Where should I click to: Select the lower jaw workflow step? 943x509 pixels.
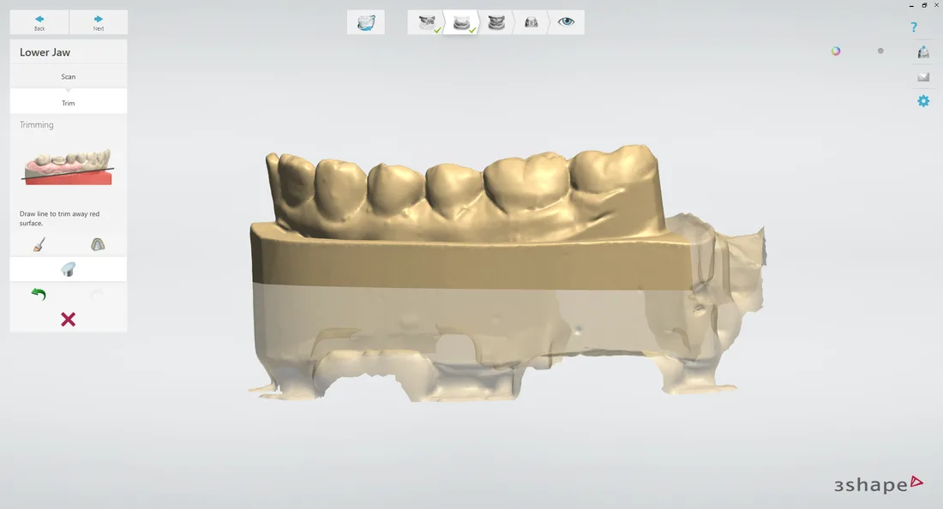pyautogui.click(x=462, y=22)
